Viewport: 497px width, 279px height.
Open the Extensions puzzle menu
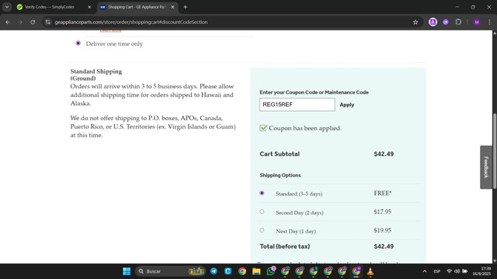(458, 22)
